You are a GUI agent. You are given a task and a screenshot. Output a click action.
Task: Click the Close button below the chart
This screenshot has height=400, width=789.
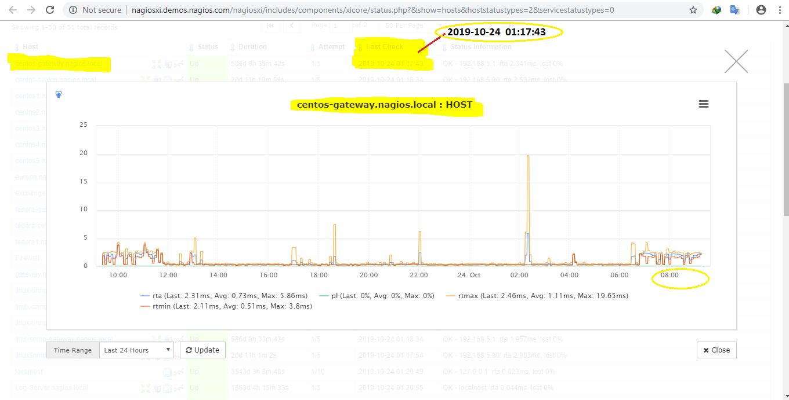coord(716,350)
